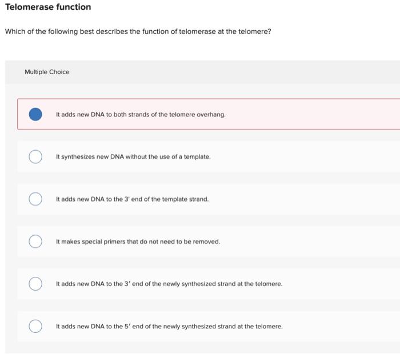This screenshot has width=400, height=354.
Task: Click the 'Multiple Choice' label
Action: [x=47, y=72]
